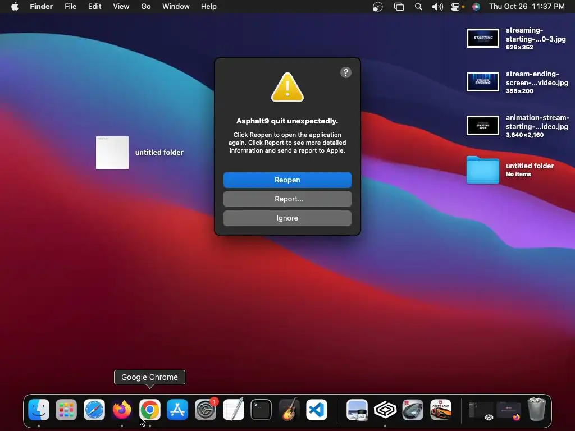Open the Trash in the Dock
This screenshot has width=575, height=431.
(537, 410)
